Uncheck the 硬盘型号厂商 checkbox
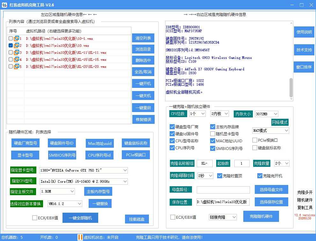The width and height of the screenshot is (316, 241). [172, 126]
